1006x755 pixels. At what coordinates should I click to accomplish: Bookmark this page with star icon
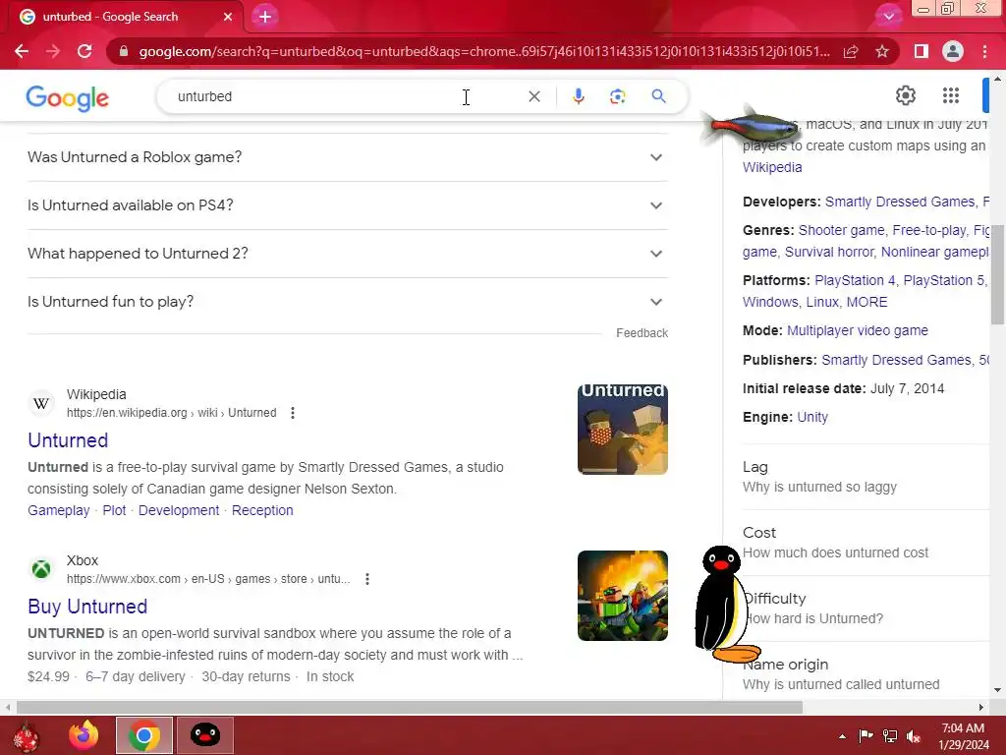click(x=882, y=51)
